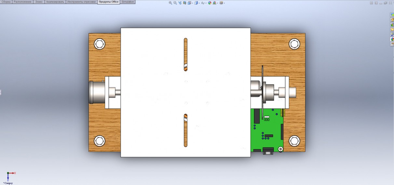Image resolution: width=394 pixels, height=185 pixels.
Task: Activate the Section View tool
Action: pyautogui.click(x=184, y=3)
